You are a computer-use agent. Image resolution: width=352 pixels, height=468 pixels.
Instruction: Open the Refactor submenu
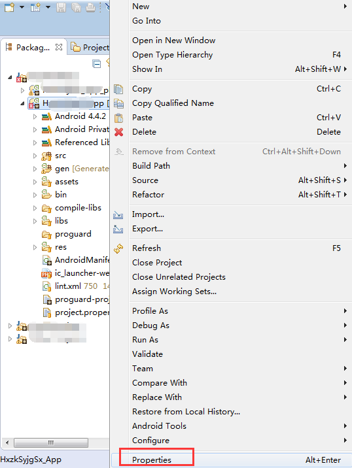tap(241, 195)
